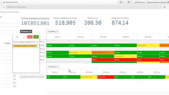Click the yellow Риск оттока cell under 2016-Oct
This screenshot has width=169, height=95.
126,56
